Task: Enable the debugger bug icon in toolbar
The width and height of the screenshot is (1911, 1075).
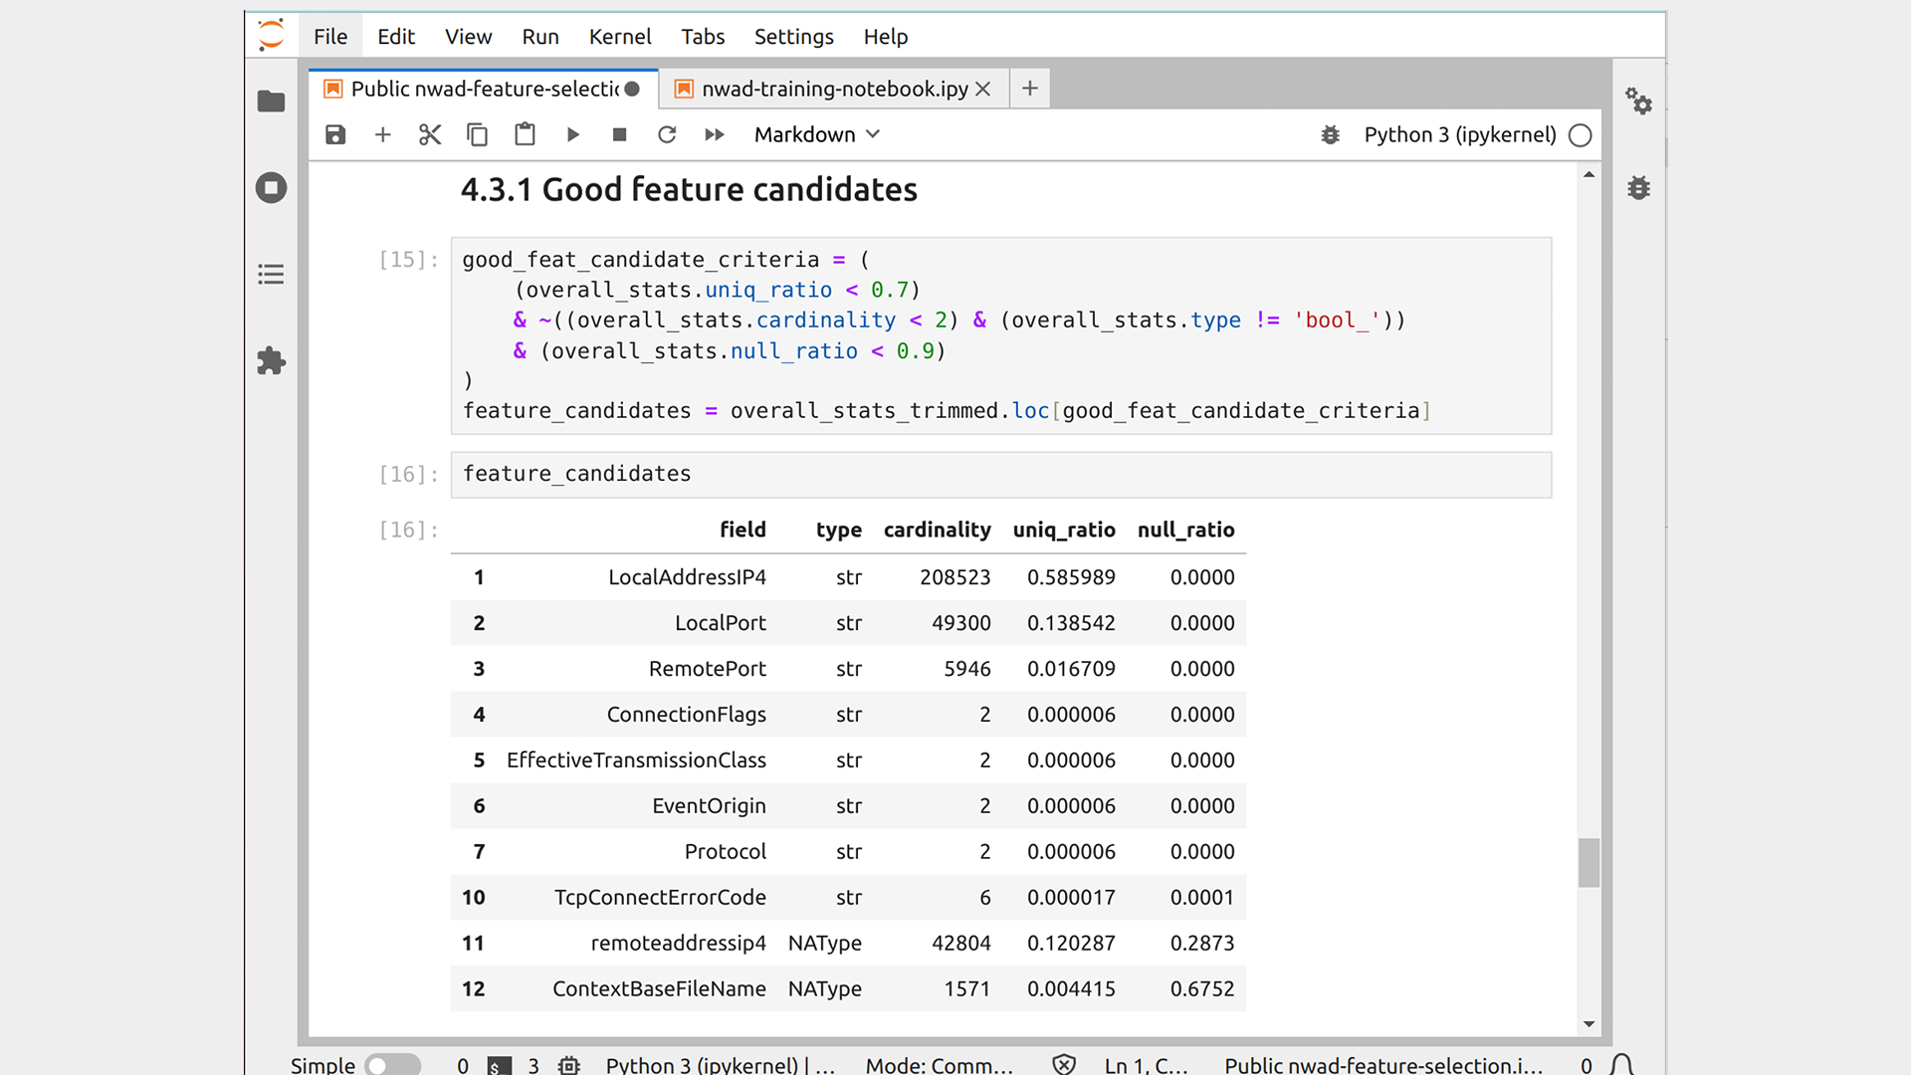Action: pyautogui.click(x=1330, y=134)
